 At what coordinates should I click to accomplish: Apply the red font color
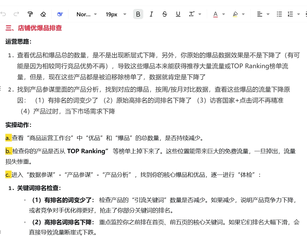[215, 14]
